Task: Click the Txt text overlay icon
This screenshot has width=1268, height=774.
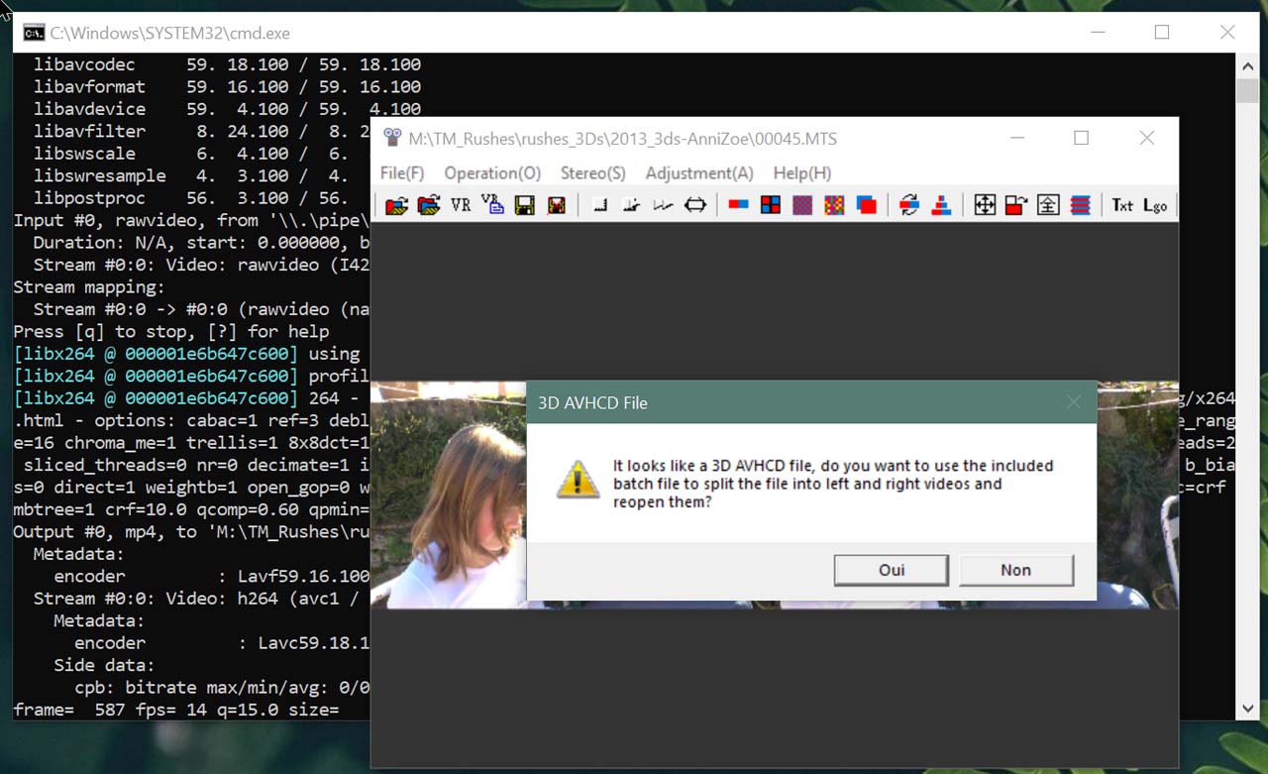Action: click(1122, 205)
